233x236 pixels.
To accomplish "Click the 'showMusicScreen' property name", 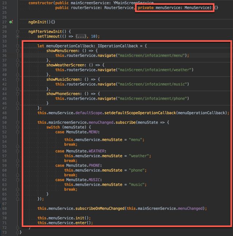I will click(63, 79).
